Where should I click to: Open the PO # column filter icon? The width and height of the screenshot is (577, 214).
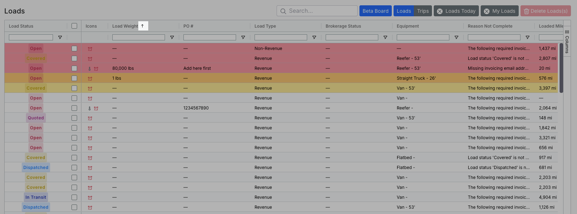tap(243, 38)
